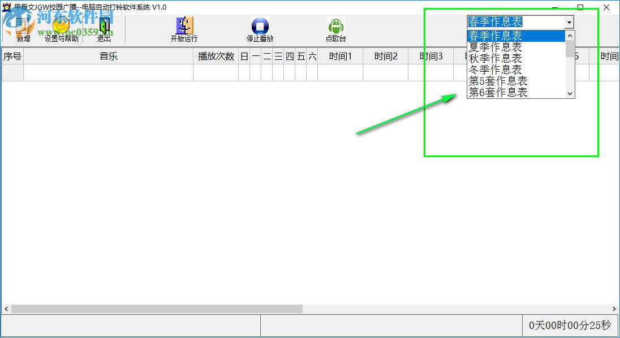620x338 pixels.
Task: Choose 第5套作息表 entry
Action: click(516, 81)
